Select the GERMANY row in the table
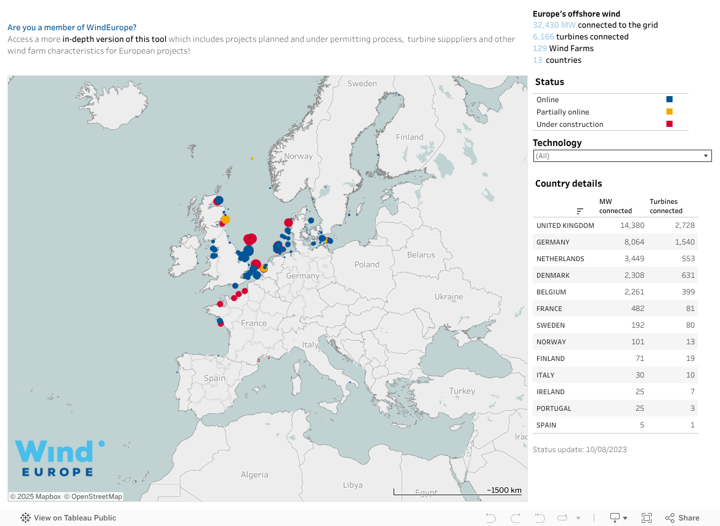Screen dimensions: 720x526 point(552,243)
